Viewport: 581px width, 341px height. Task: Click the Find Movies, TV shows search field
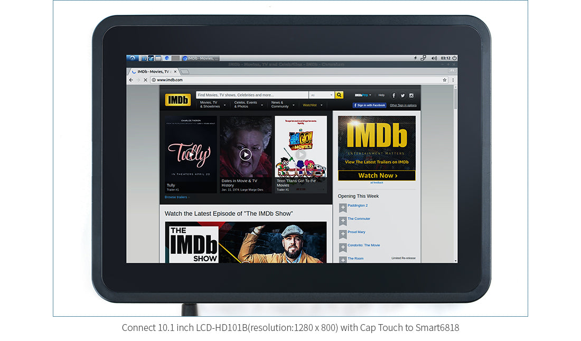tap(251, 95)
